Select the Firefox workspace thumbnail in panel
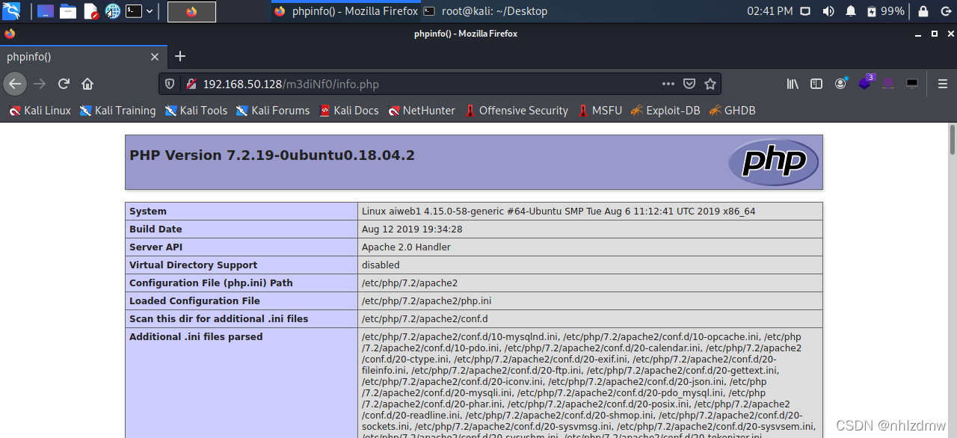Image resolution: width=957 pixels, height=438 pixels. (x=191, y=11)
